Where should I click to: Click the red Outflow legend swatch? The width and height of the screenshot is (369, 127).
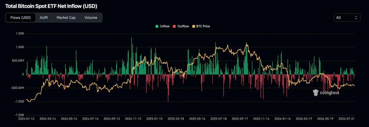(x=174, y=26)
